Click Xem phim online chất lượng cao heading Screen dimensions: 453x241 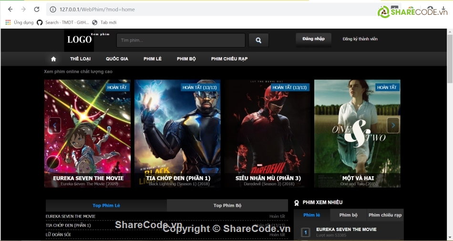(x=78, y=71)
